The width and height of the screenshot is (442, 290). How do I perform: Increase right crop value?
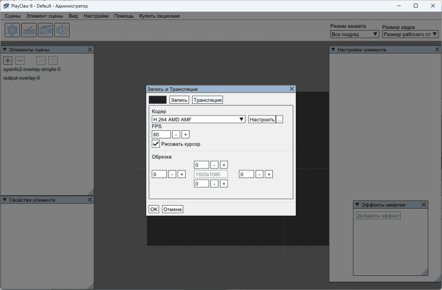269,174
